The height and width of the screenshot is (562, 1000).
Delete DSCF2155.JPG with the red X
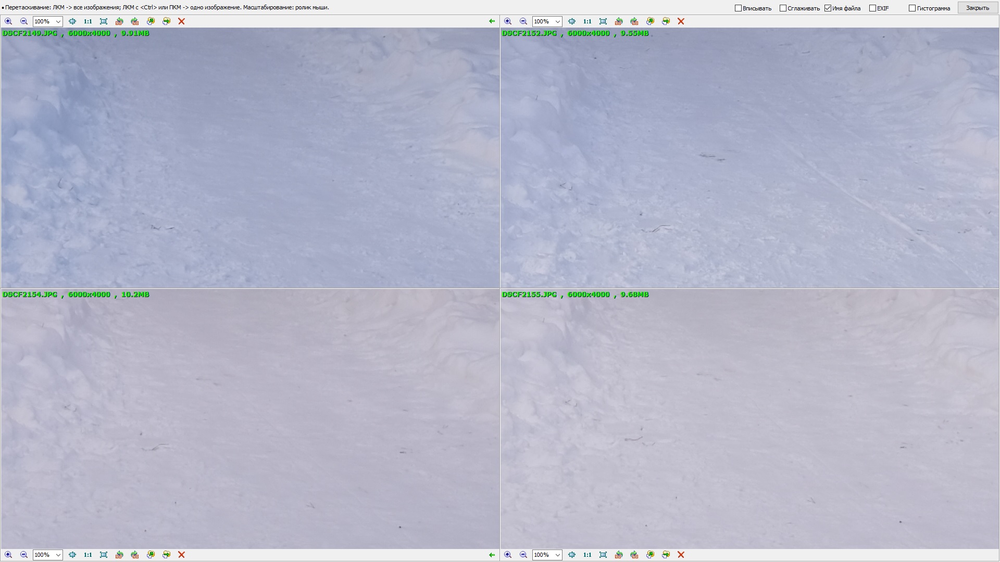[x=681, y=555]
